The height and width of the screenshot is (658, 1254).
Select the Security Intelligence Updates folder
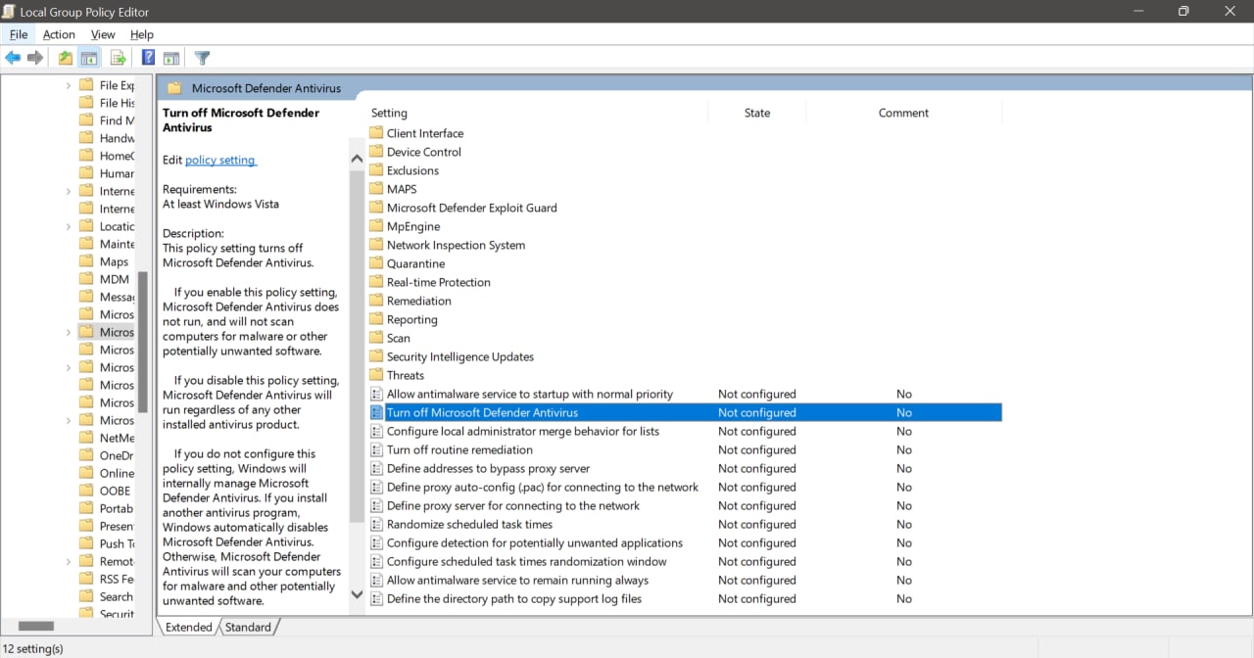(459, 356)
